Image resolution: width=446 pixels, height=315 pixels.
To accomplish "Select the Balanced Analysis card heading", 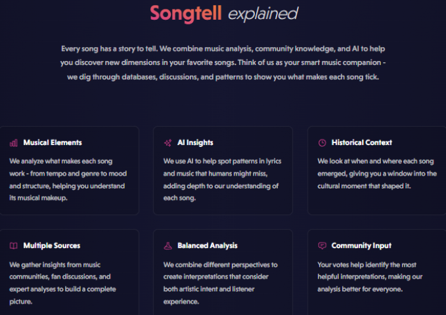I will pyautogui.click(x=207, y=246).
